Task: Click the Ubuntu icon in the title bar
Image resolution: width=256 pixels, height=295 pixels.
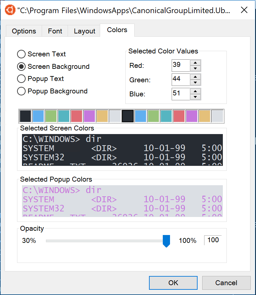Action: (10, 10)
